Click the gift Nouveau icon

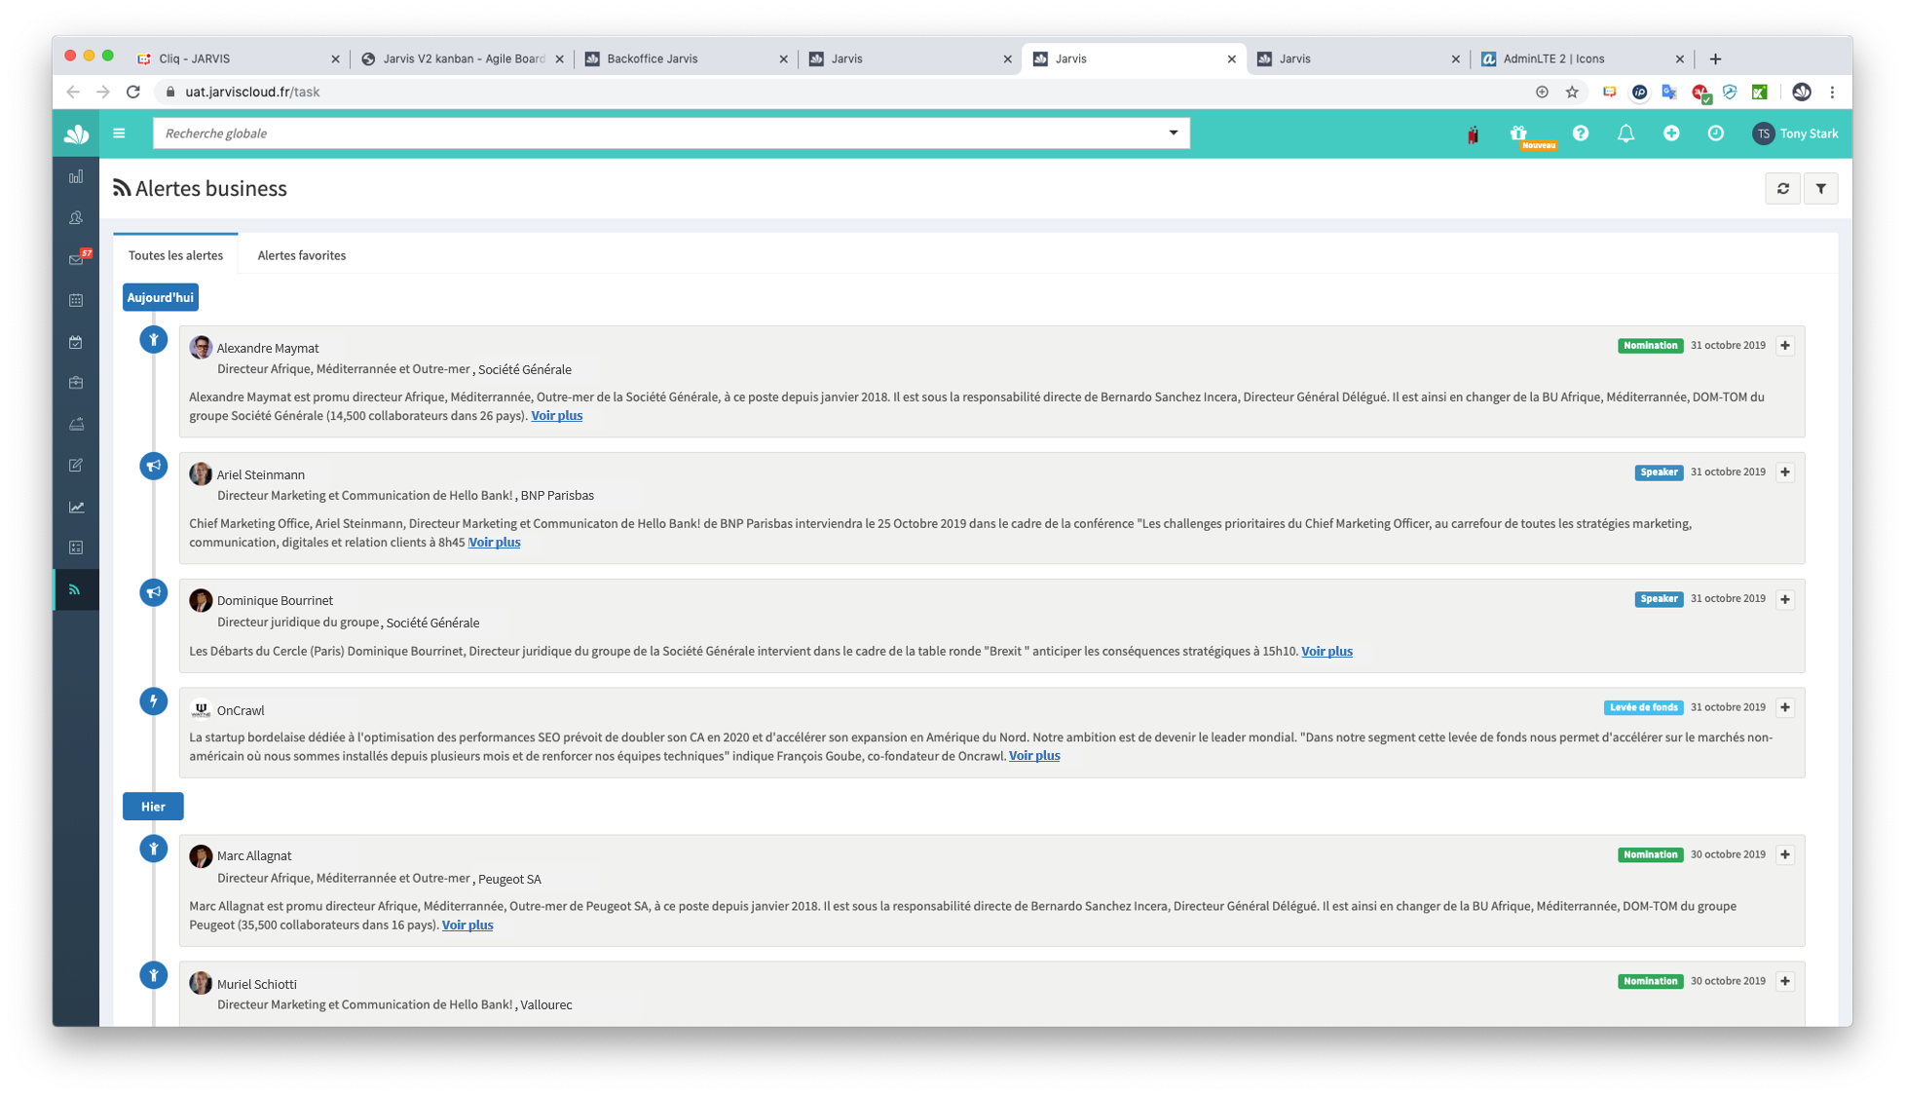1518,133
